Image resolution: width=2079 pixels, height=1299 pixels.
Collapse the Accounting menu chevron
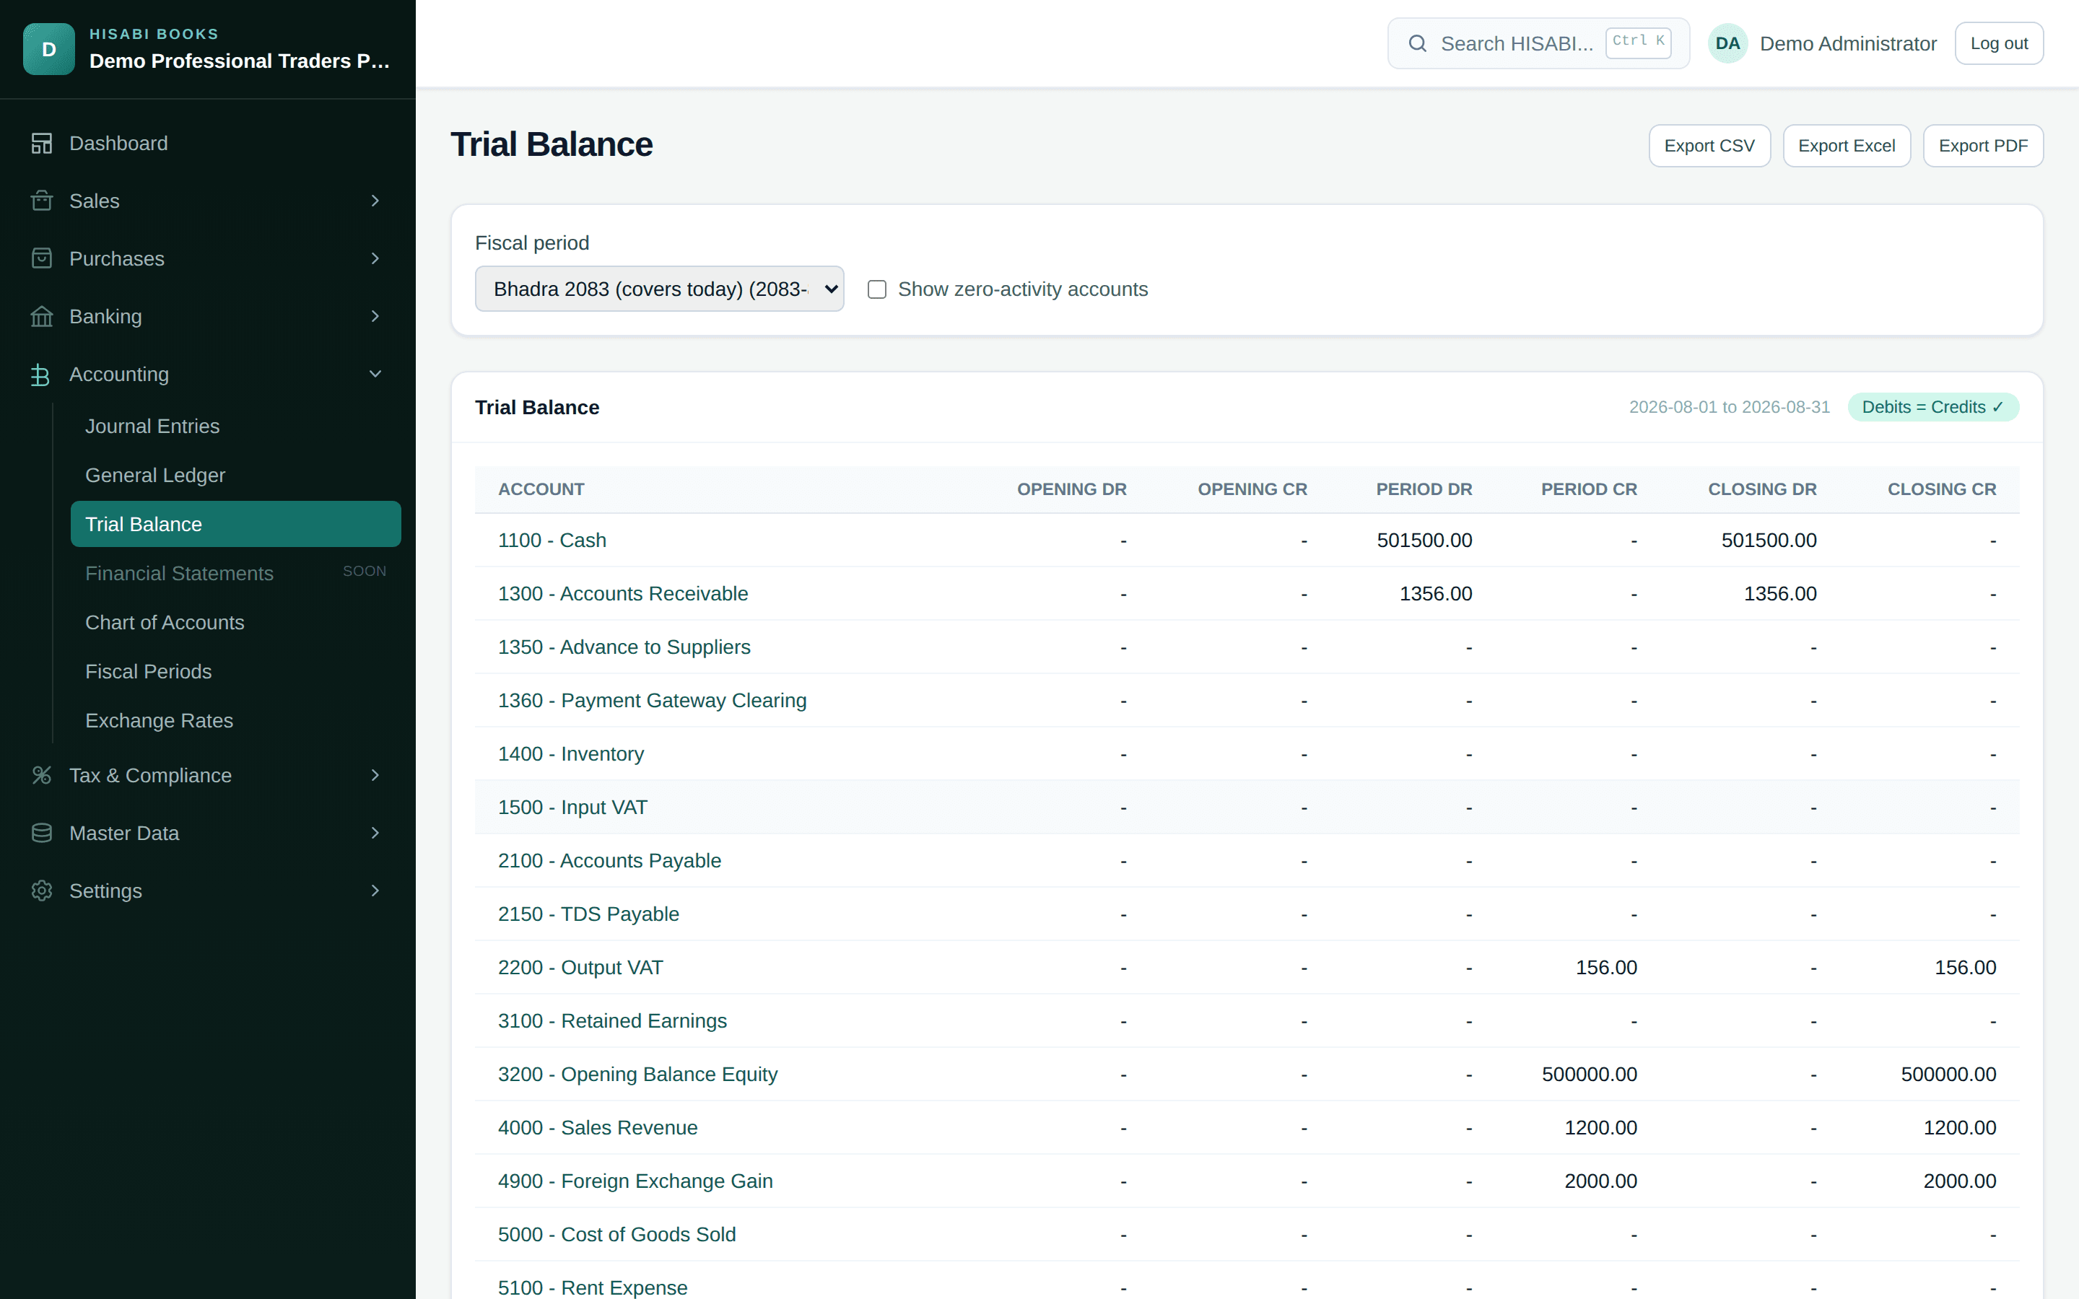coord(375,375)
